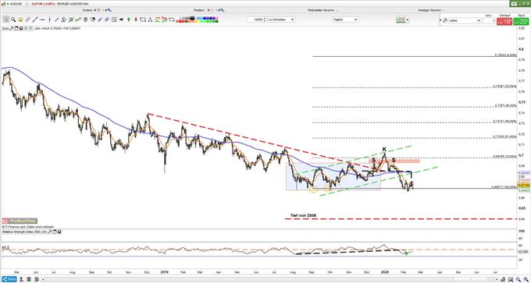Select the green up arrow marker tool
The width and height of the screenshot is (531, 283).
click(x=129, y=19)
